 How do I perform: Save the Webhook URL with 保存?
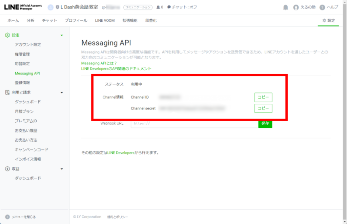click(265, 123)
